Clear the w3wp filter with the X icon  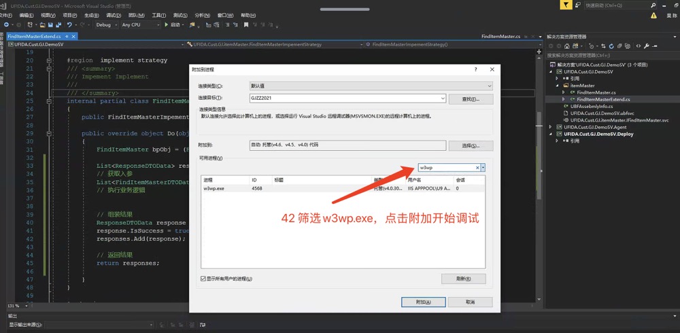coord(477,167)
